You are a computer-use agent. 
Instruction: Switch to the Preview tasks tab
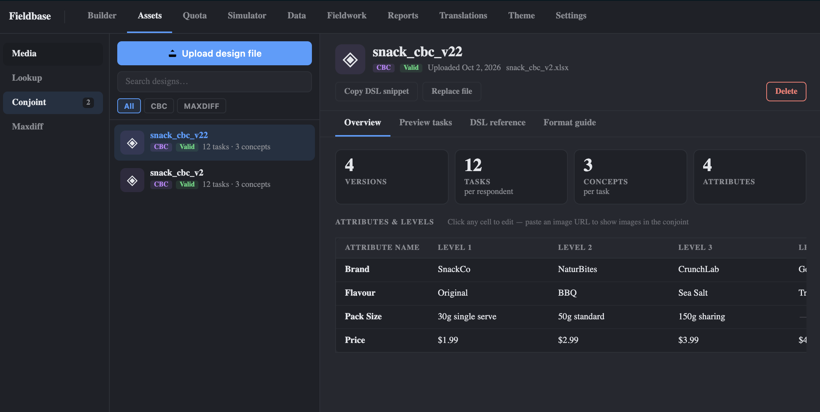pos(425,122)
